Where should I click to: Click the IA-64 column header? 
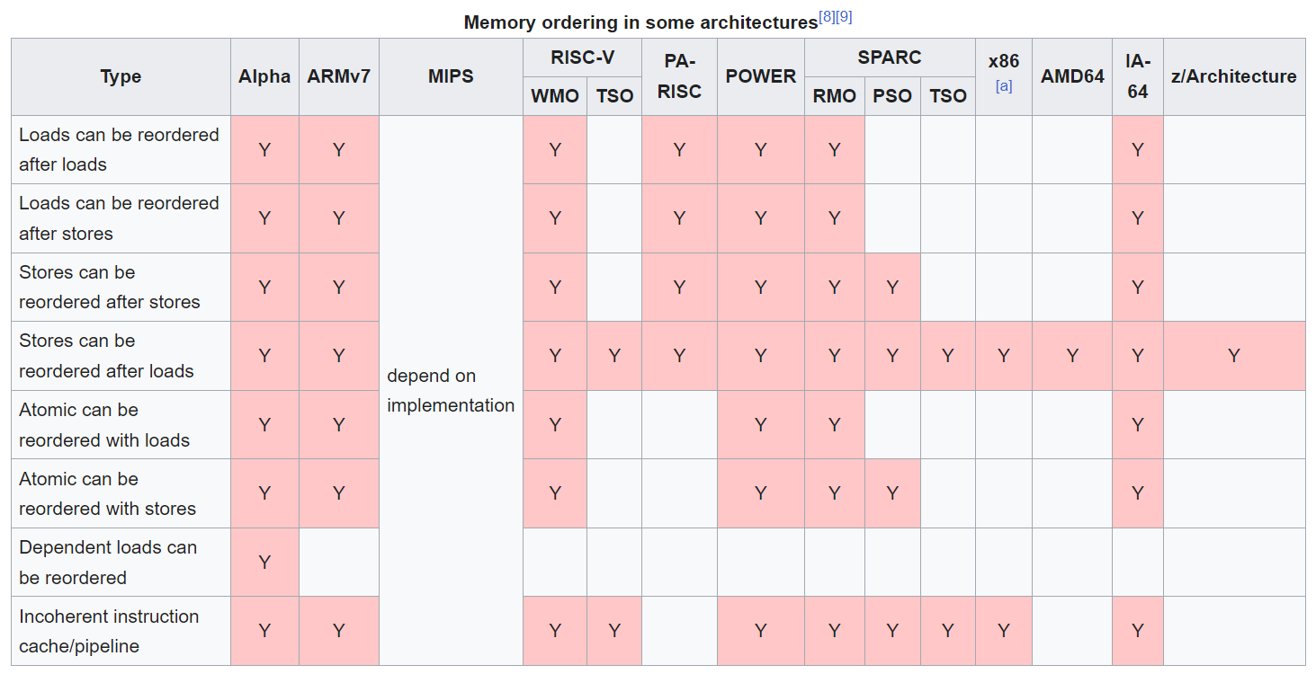click(x=1138, y=77)
